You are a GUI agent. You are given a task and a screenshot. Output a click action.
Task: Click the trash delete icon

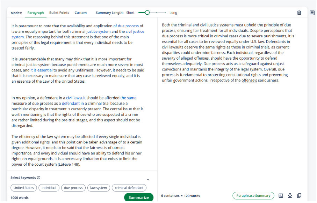[x=299, y=13]
